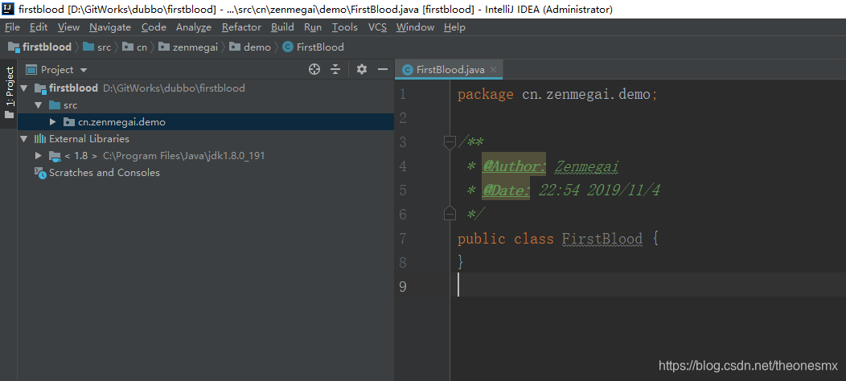Open the Edit menu
Image resolution: width=846 pixels, height=381 pixels.
coord(39,27)
